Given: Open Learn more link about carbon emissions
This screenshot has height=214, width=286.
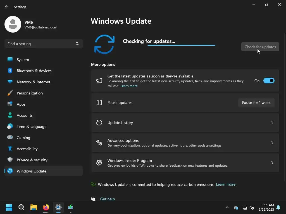Looking at the screenshot, I should click(x=226, y=184).
